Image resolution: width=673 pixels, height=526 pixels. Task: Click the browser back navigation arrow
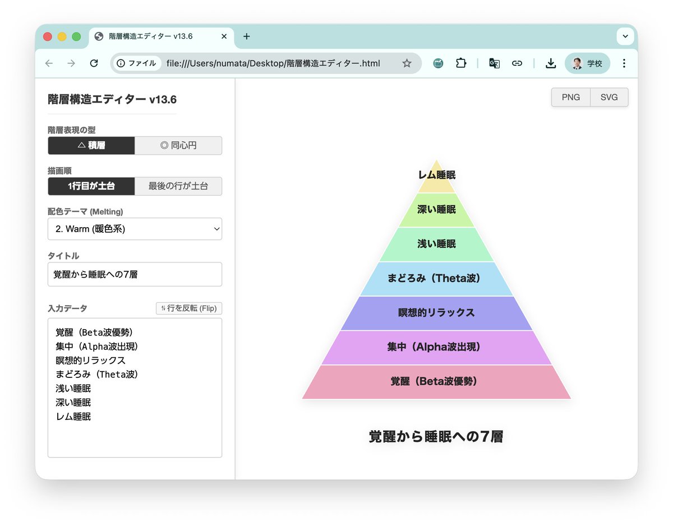[48, 63]
